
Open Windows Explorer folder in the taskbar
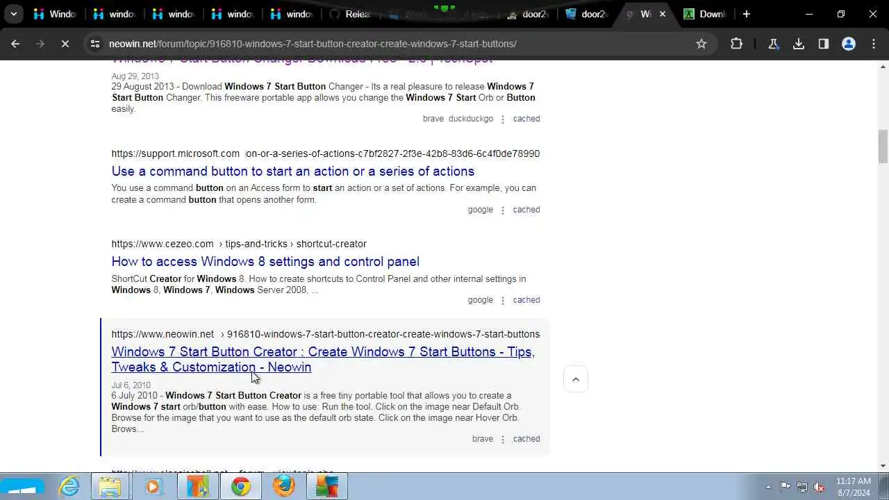tap(111, 487)
